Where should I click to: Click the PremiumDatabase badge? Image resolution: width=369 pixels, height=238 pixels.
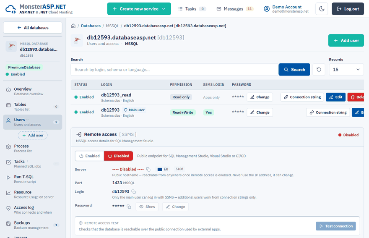[x=24, y=68]
